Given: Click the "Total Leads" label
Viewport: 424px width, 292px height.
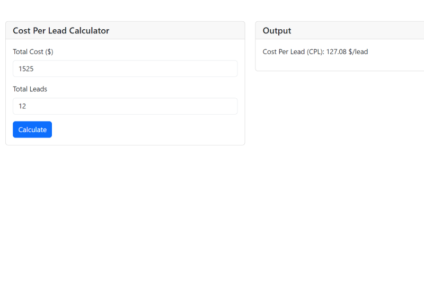Looking at the screenshot, I should point(30,89).
